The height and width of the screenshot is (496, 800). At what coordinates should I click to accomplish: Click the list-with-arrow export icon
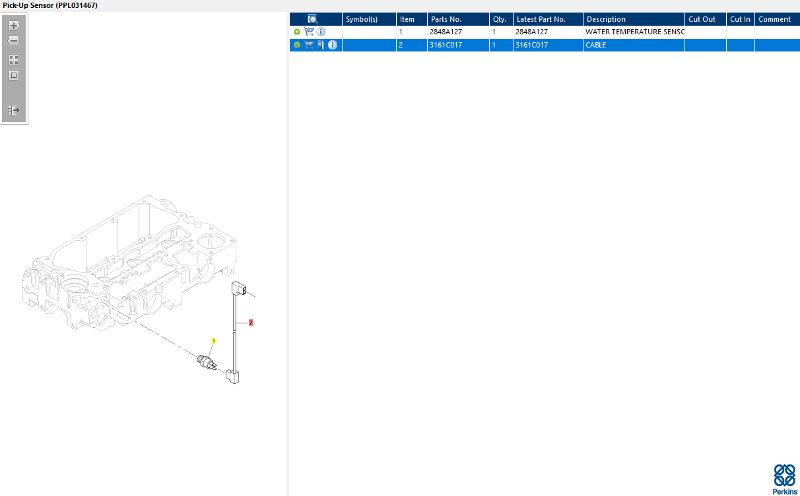pyautogui.click(x=14, y=110)
